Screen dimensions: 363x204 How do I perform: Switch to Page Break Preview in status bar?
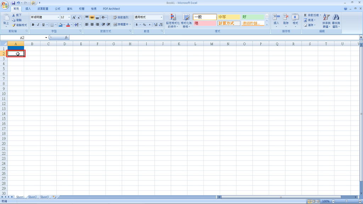pos(318,201)
